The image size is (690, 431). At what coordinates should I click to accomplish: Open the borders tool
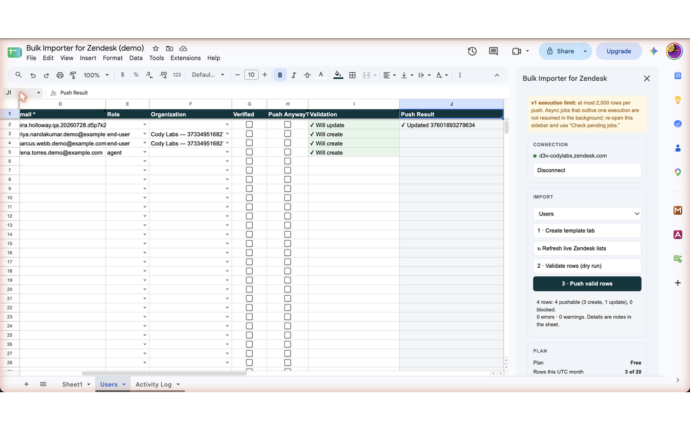[x=353, y=75]
